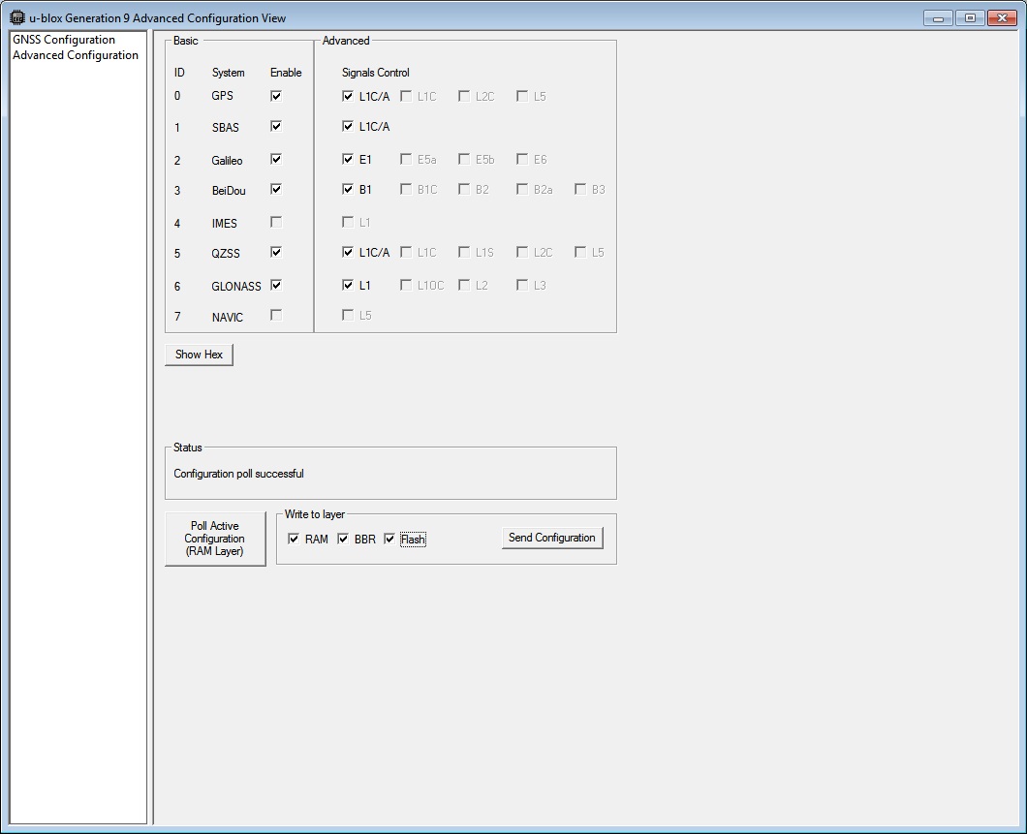Screen dimensions: 1027x834
Task: Uncheck the RAM layer checkbox
Action: [x=294, y=540]
